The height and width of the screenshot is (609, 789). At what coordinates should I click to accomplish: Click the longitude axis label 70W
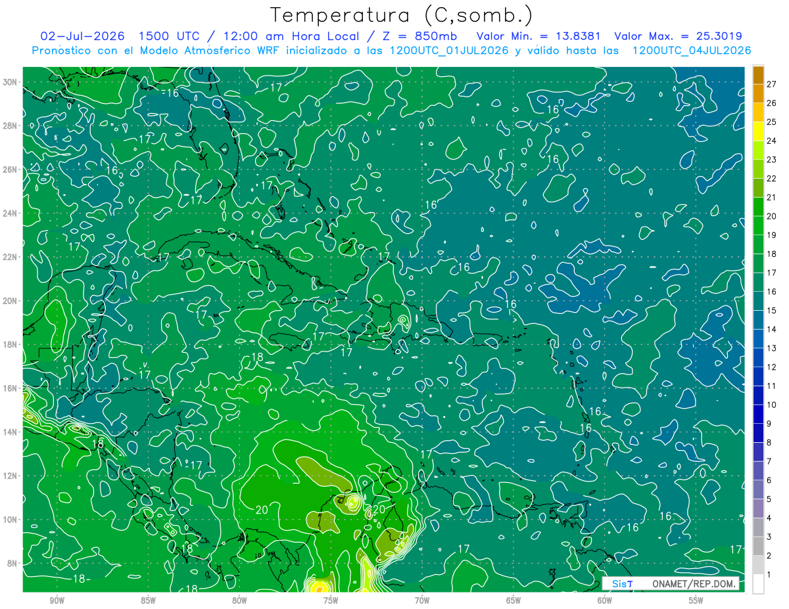pos(422,600)
